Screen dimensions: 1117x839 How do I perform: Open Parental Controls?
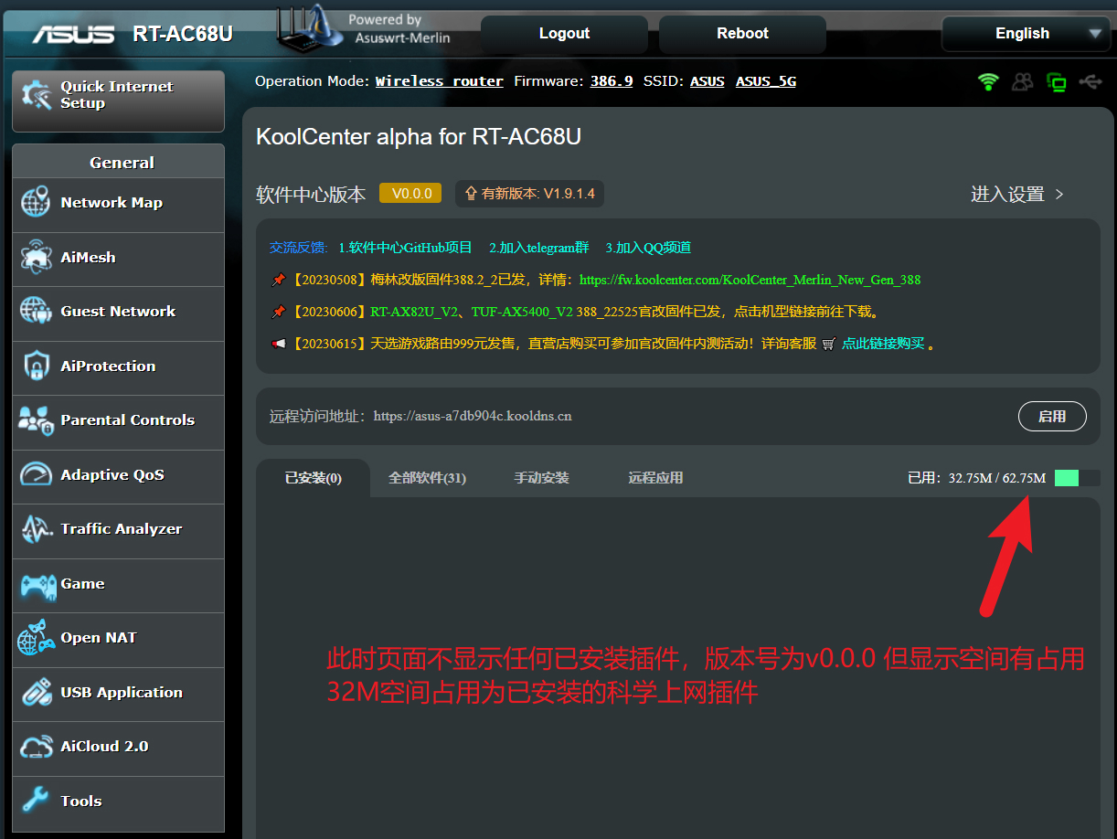35,420
